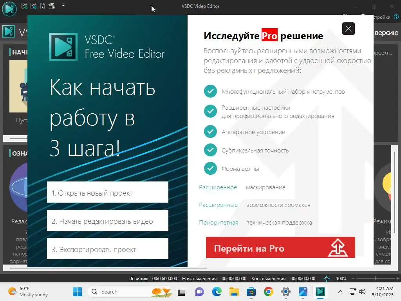The image size is (401, 301).
Task: Open the Windows Start menu
Action: pos(77,292)
